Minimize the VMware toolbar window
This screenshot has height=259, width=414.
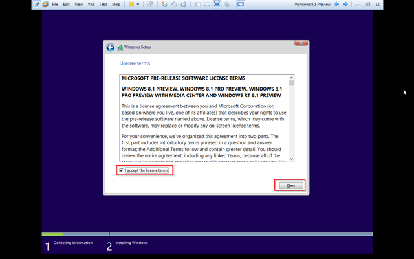tap(358, 5)
